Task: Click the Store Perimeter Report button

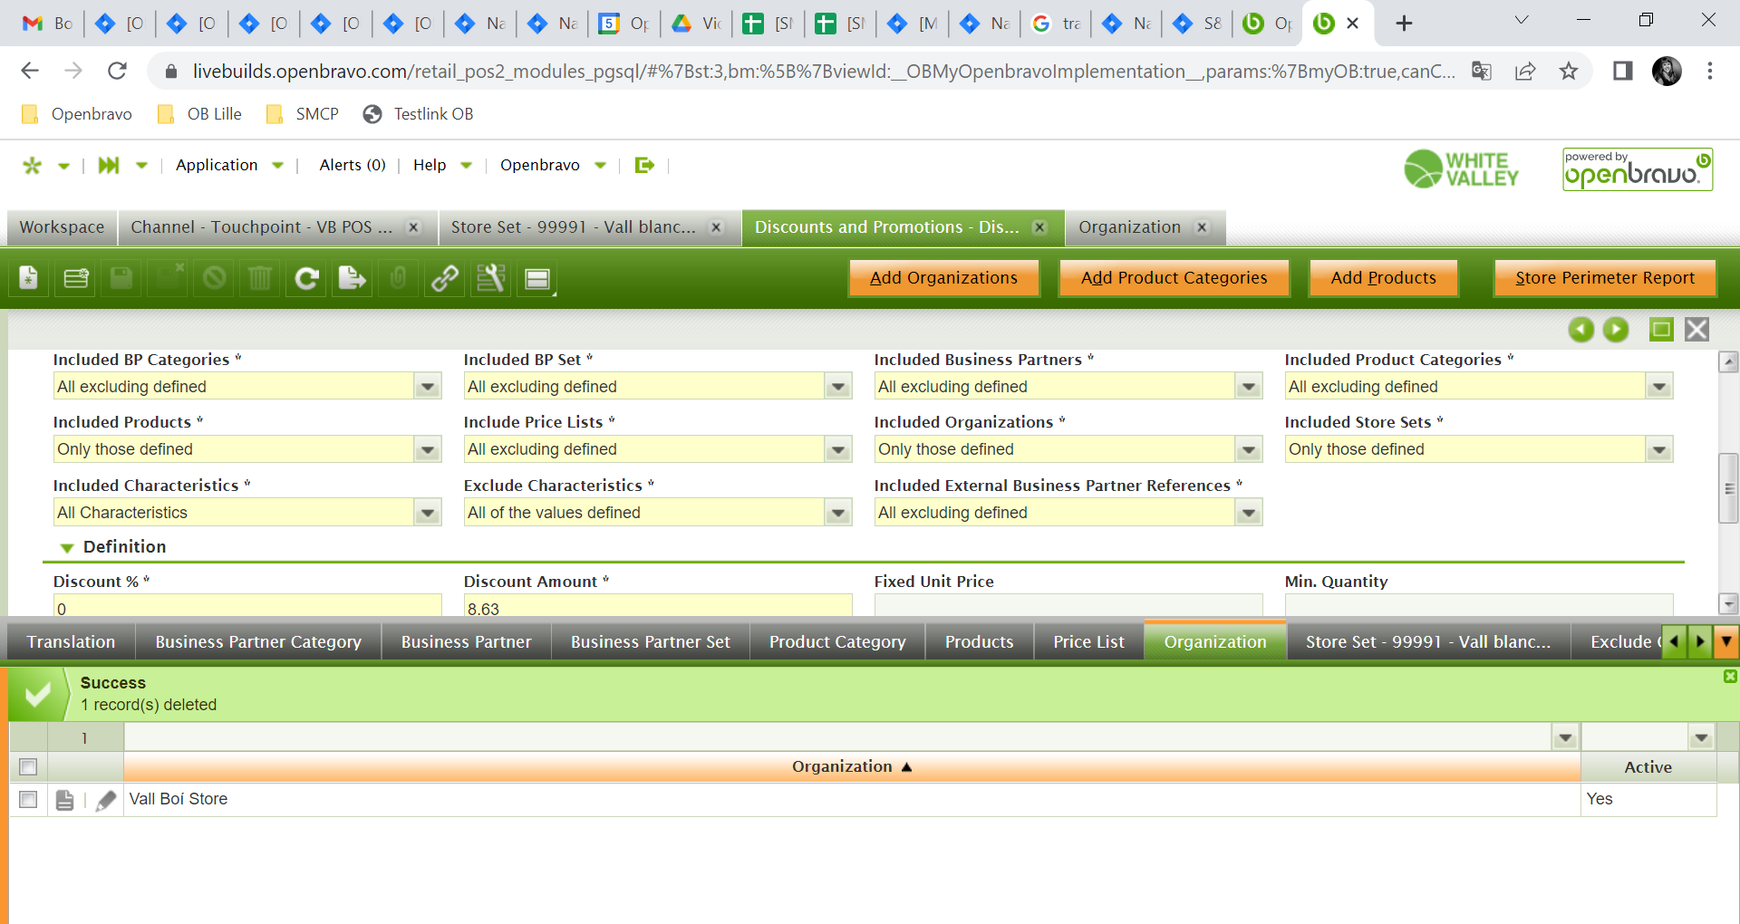Action: pyautogui.click(x=1604, y=278)
